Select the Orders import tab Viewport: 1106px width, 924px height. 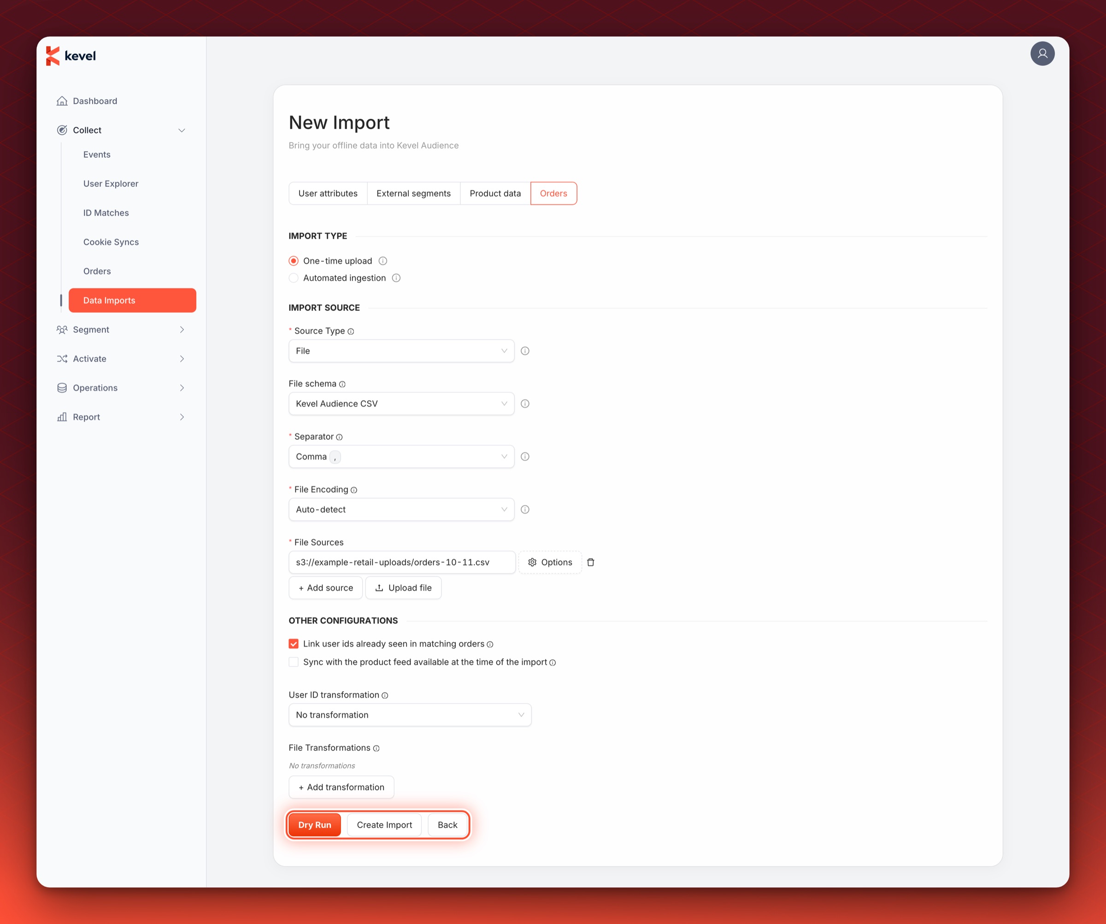pyautogui.click(x=553, y=193)
